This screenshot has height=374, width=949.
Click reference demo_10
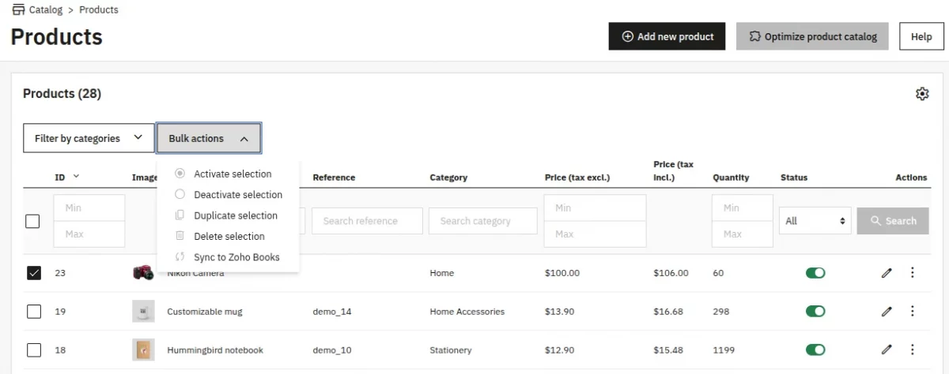(332, 350)
